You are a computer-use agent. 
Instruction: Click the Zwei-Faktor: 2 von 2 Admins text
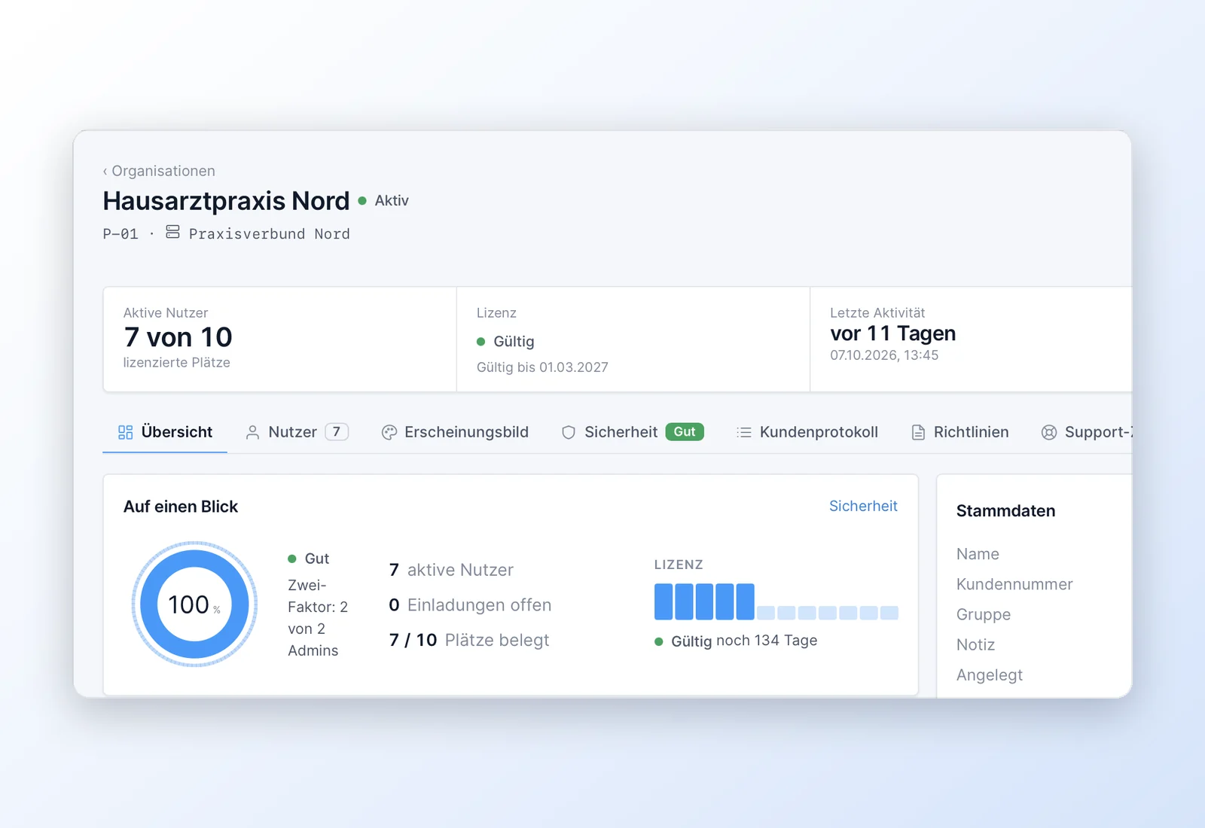pyautogui.click(x=318, y=618)
